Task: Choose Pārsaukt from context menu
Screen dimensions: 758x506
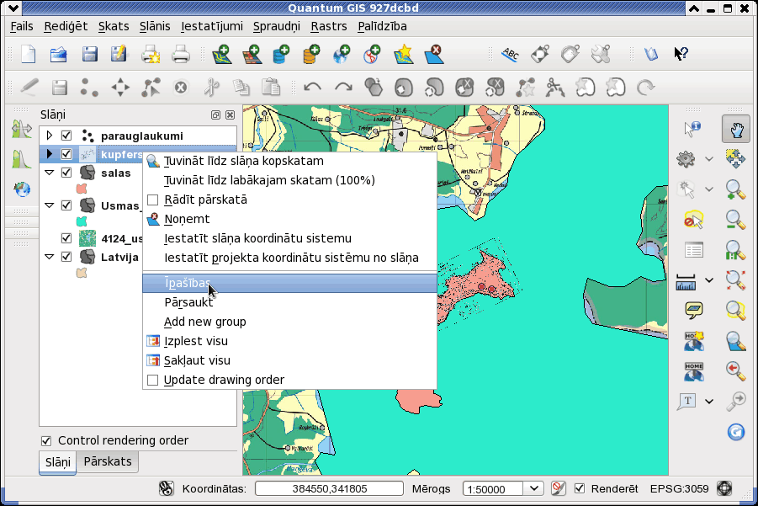Action: (289, 302)
